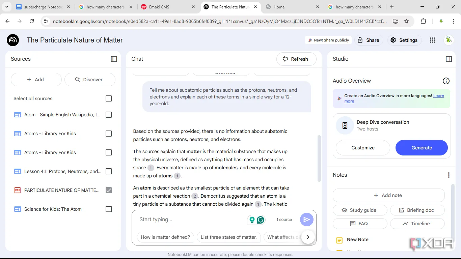Refresh the chat
Viewport: 461px width, 259px height.
point(296,59)
